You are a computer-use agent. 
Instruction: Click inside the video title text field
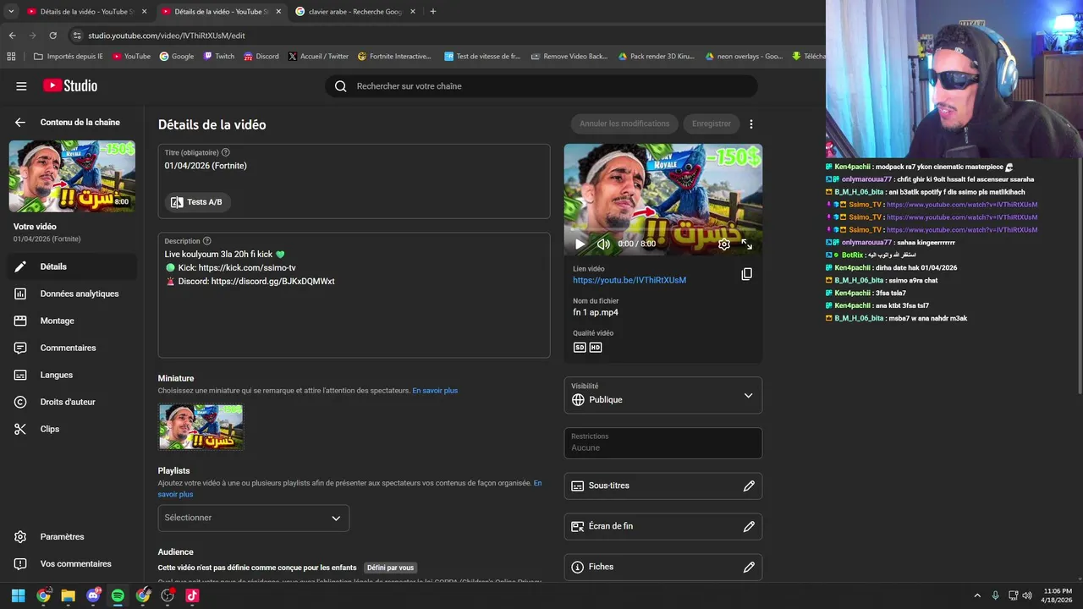[x=354, y=166]
